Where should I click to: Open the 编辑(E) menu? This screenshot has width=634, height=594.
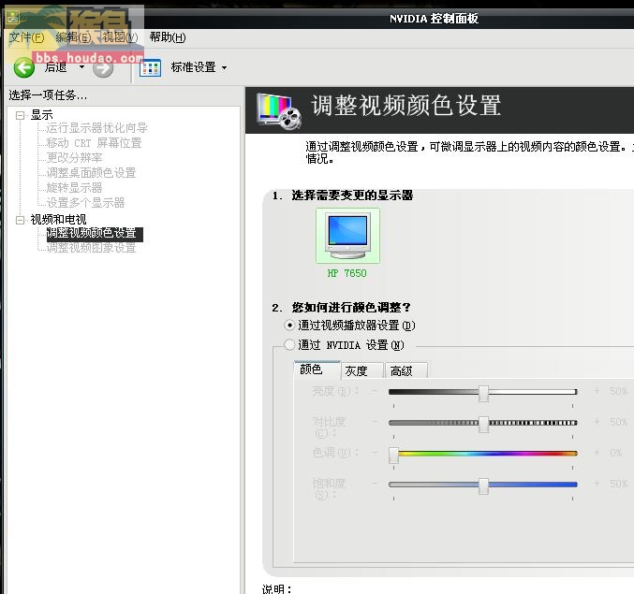(x=73, y=37)
